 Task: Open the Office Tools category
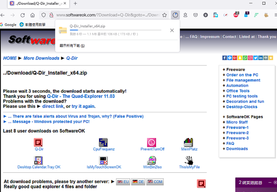238,91
